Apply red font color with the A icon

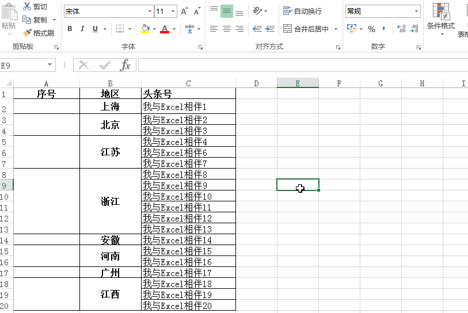point(165,29)
